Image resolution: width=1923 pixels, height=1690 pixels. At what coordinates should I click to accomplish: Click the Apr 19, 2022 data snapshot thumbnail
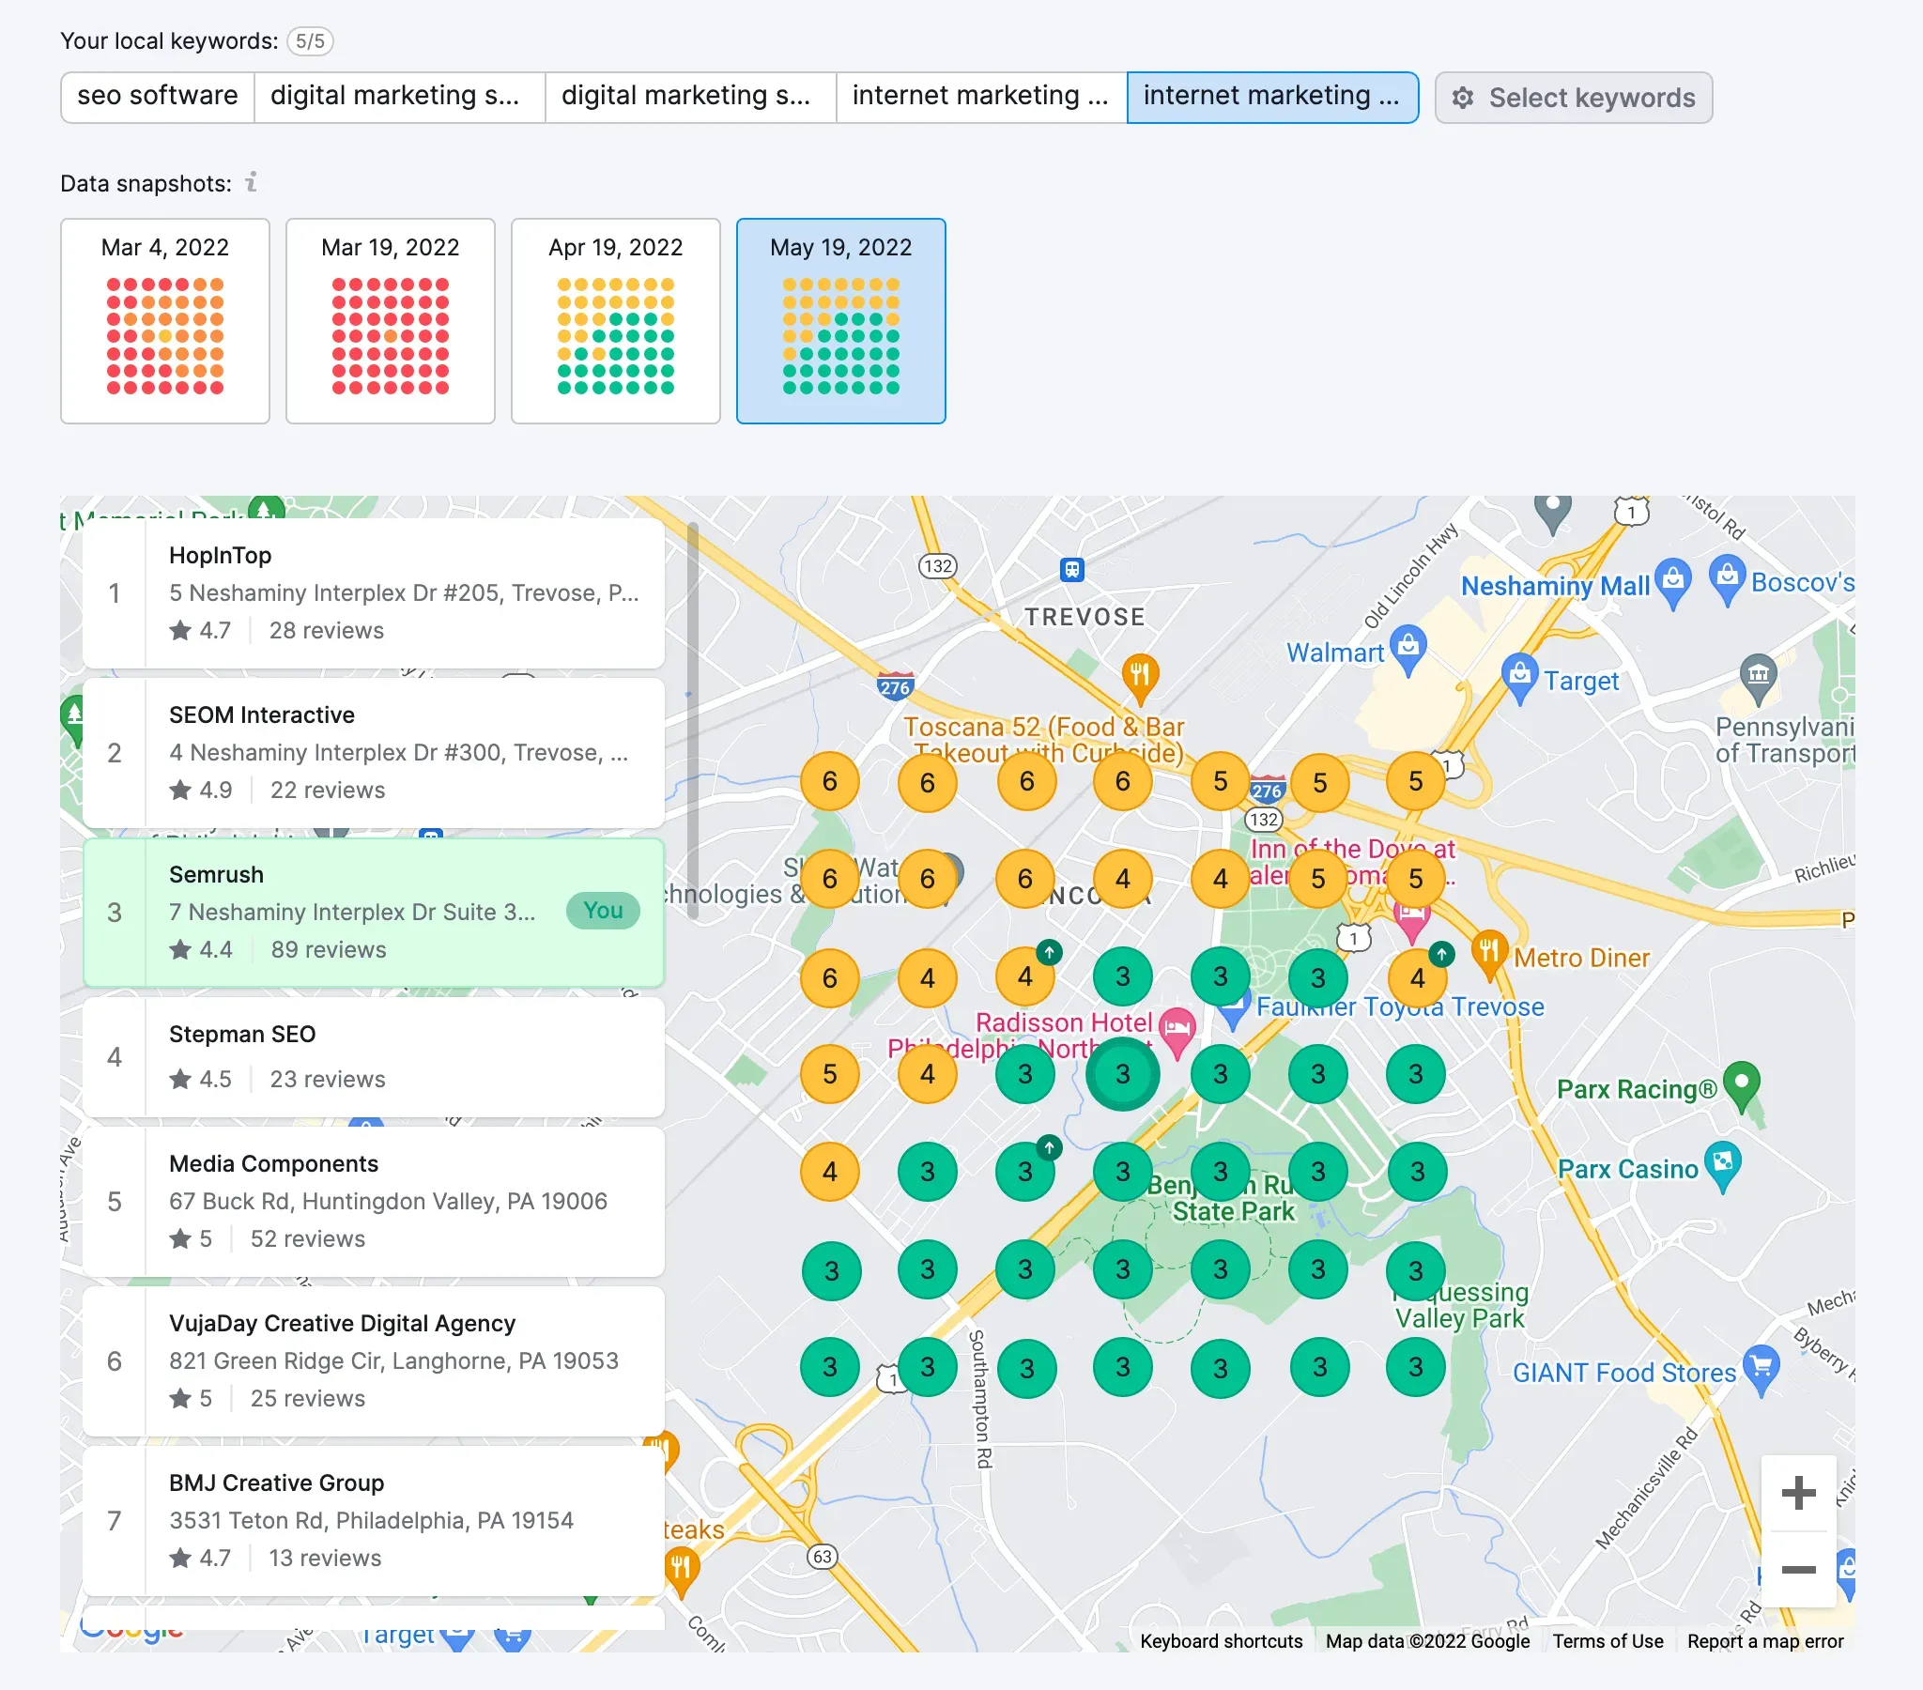pos(615,322)
